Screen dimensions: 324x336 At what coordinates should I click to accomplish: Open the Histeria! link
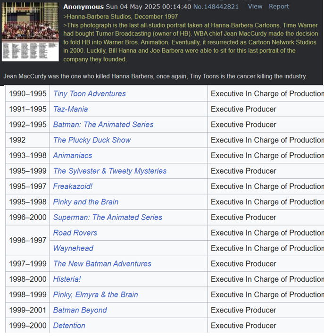[x=67, y=279]
